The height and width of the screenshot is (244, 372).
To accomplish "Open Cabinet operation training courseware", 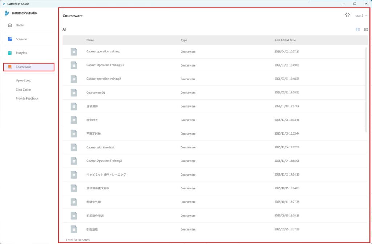I will [x=103, y=52].
